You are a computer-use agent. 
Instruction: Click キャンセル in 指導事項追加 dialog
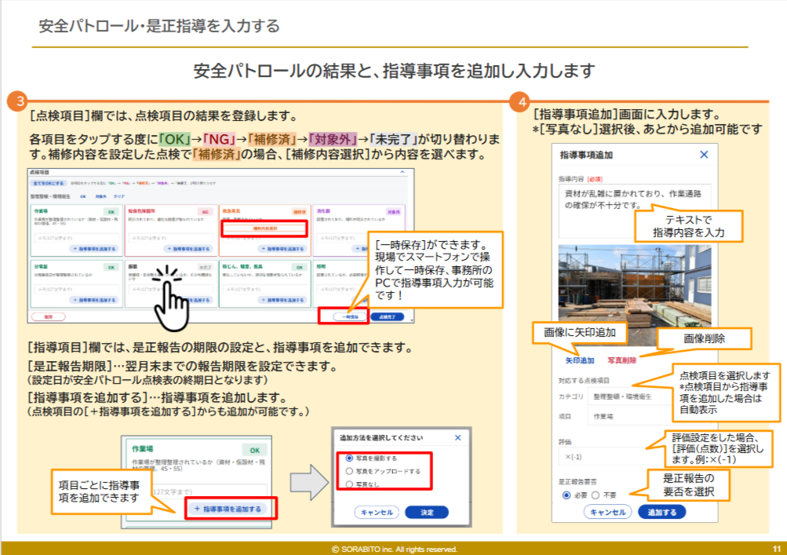click(607, 512)
